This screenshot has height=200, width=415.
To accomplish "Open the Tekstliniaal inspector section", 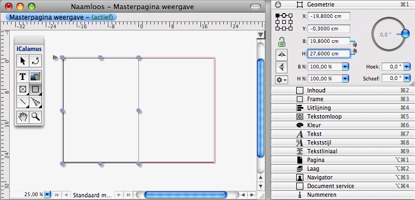I will point(343,152).
